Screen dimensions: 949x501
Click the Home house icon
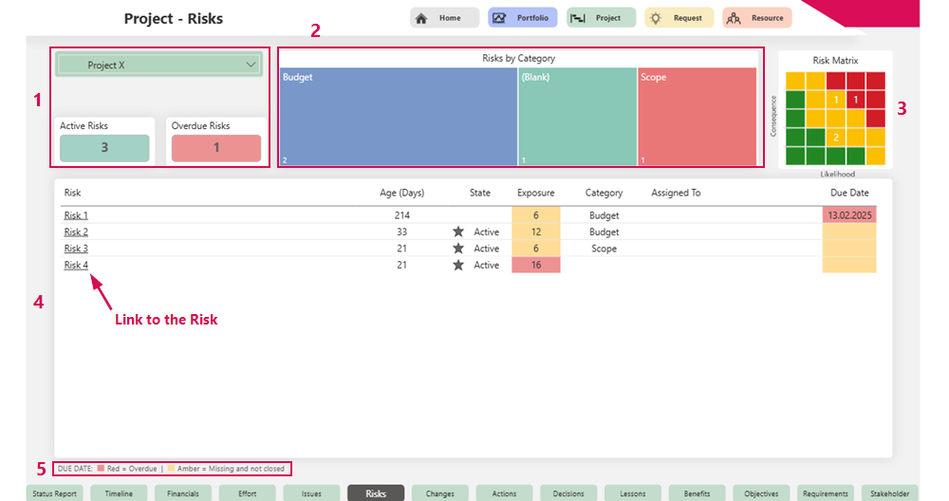point(421,18)
